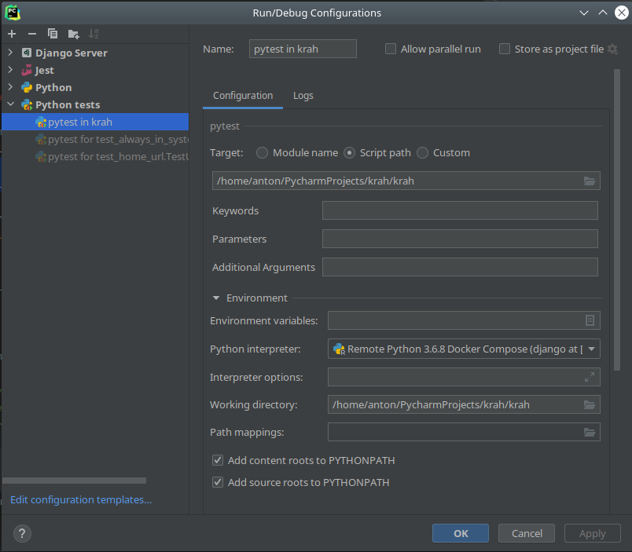Click the Python tests group icon
This screenshot has height=552, width=632.
[27, 104]
